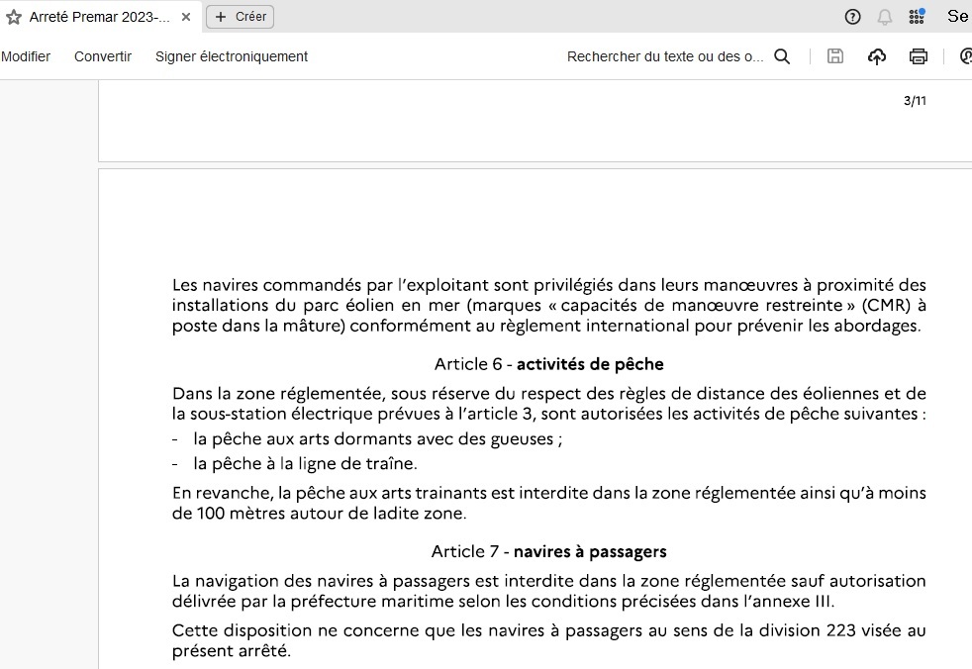
Task: Click the heading Article 6 - activités de pêche
Action: 548,364
